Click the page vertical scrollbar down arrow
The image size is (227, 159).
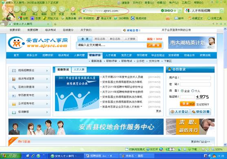click(225, 144)
